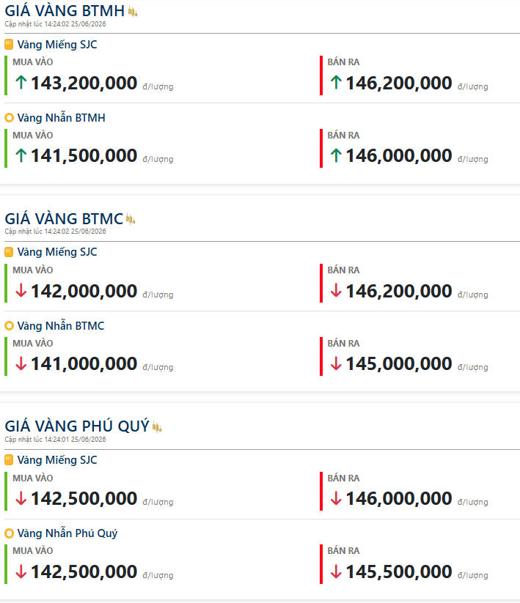520x603 pixels.
Task: Click the ring icon next to Vàng Nhẫn BTMH
Action: pos(9,118)
